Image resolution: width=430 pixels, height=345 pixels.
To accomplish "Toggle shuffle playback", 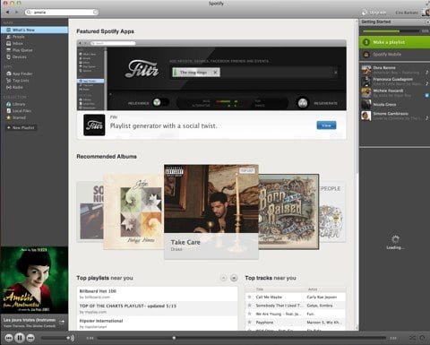I will point(412,338).
